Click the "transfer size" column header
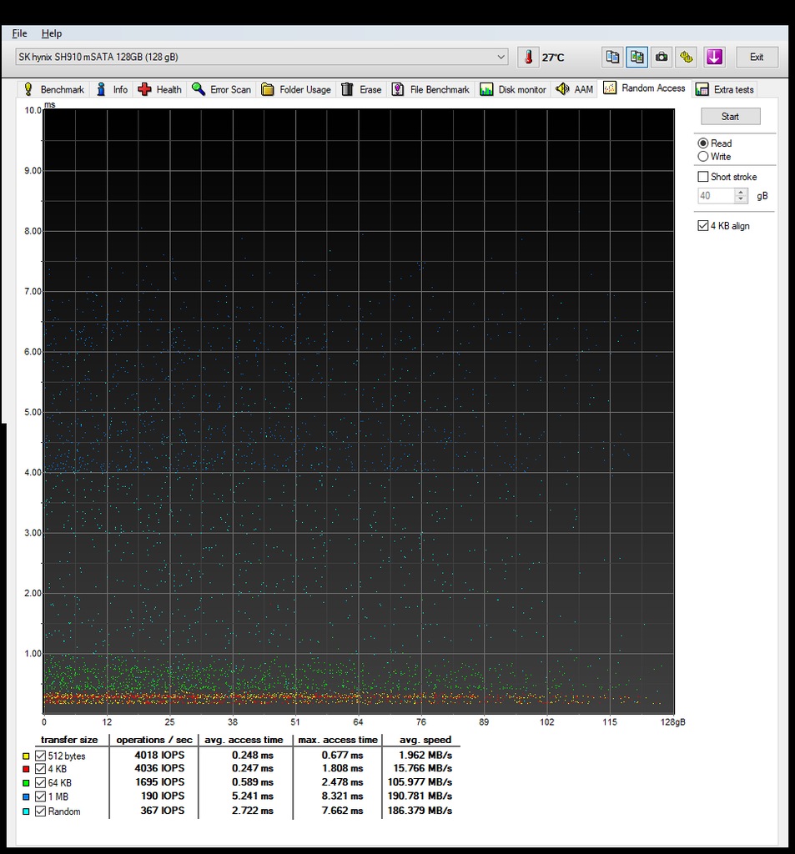Viewport: 795px width, 854px height. [x=69, y=740]
